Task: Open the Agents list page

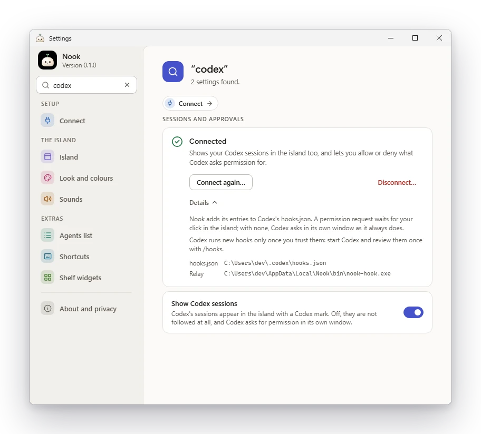Action: 86,235
